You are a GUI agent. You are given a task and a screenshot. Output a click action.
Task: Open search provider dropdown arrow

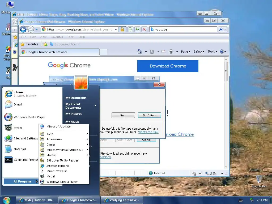tap(225, 29)
